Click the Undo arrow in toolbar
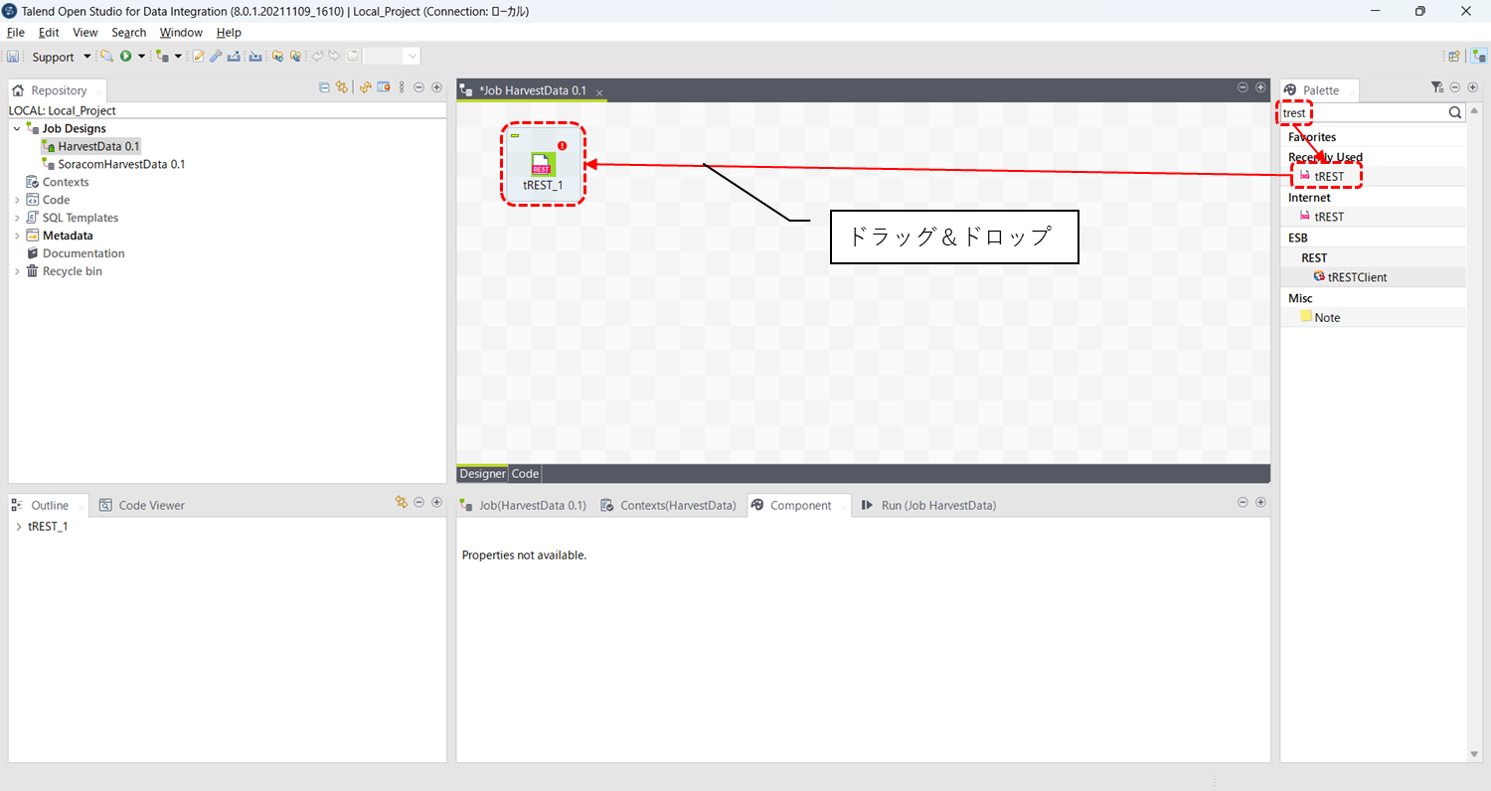Image resolution: width=1491 pixels, height=791 pixels. (317, 57)
